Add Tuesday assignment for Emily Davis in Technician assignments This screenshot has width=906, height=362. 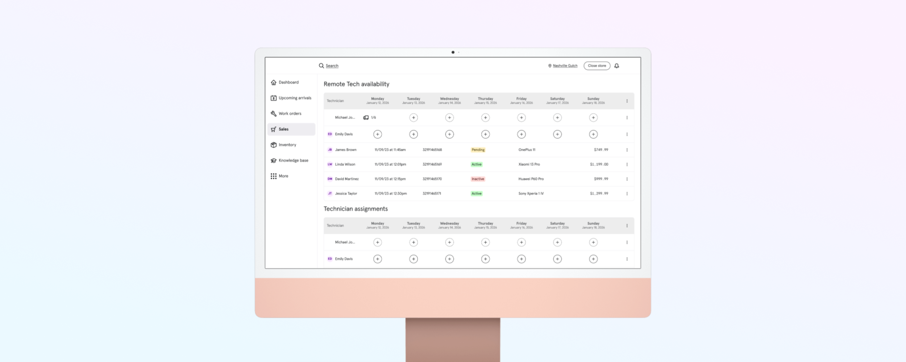(x=413, y=259)
